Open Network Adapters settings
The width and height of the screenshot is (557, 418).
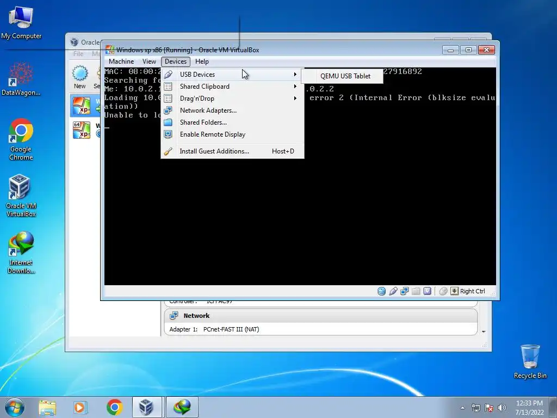click(x=232, y=110)
